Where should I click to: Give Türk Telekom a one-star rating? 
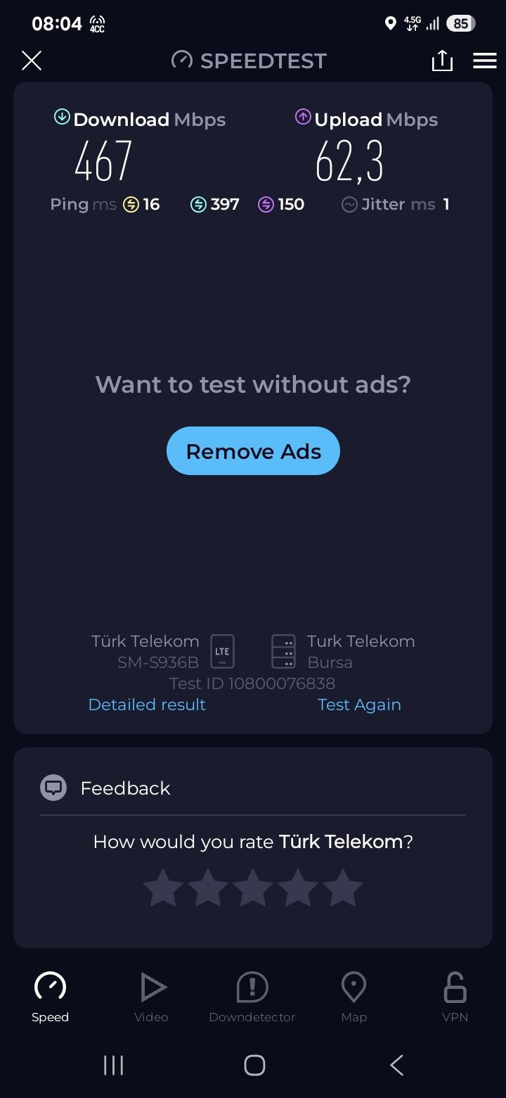[163, 888]
